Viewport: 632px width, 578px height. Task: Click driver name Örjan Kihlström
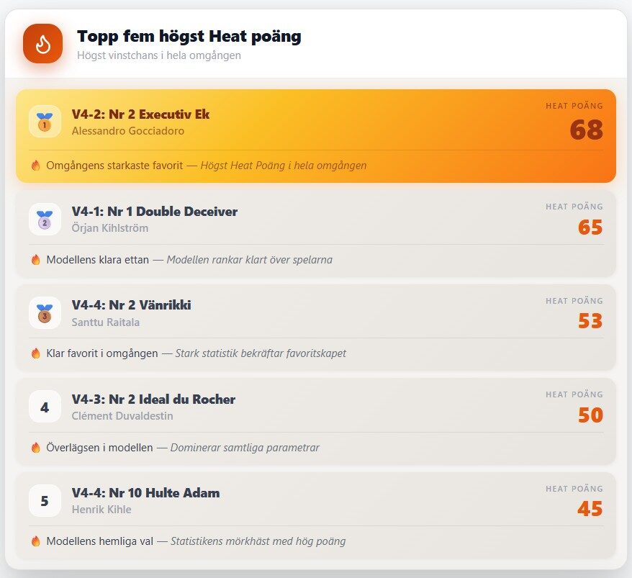click(110, 228)
